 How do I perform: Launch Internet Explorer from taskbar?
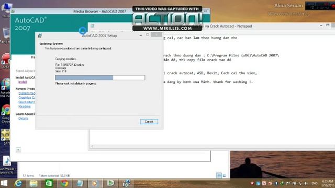(18, 183)
